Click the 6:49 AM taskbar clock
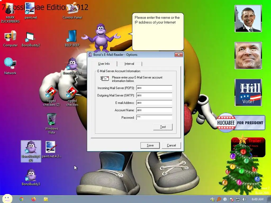This screenshot has height=203, width=271. pos(257,199)
